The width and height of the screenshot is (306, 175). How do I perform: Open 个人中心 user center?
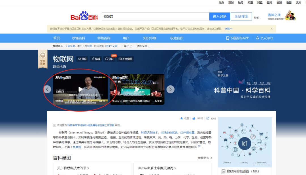click(x=264, y=38)
